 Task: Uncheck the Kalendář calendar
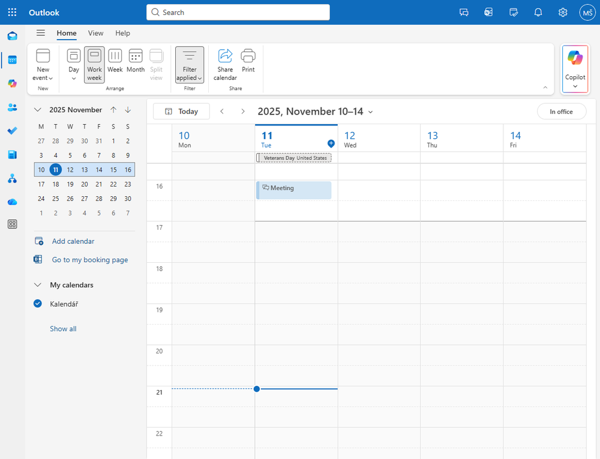[38, 304]
